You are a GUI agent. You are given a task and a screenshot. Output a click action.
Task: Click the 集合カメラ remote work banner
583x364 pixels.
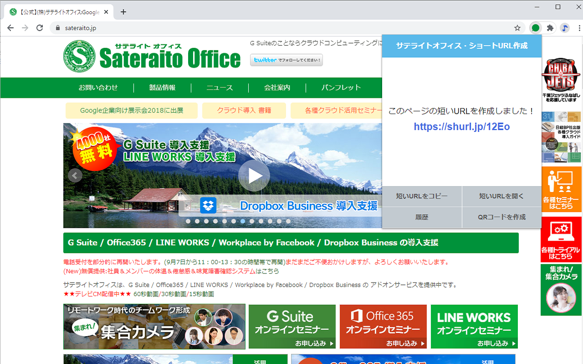pyautogui.click(x=154, y=327)
